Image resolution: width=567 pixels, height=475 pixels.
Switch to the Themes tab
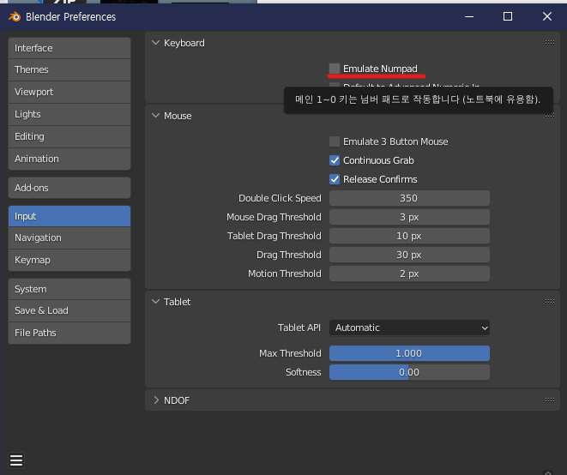point(69,69)
